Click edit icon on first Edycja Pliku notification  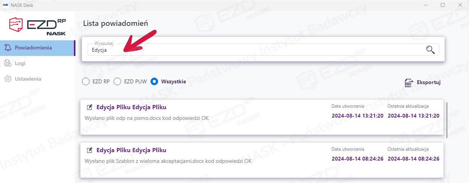90,107
